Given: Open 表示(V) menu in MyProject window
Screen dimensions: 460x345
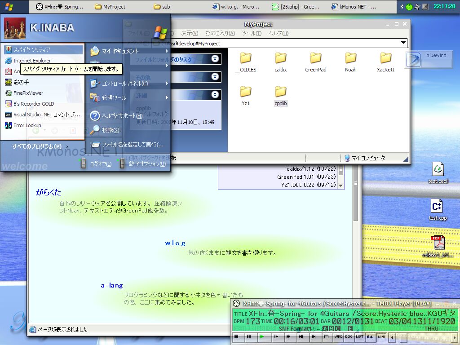Looking at the screenshot, I should 190,33.
